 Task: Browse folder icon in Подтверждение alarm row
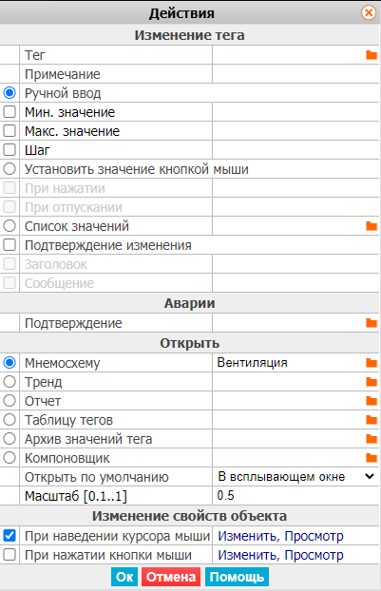371,323
